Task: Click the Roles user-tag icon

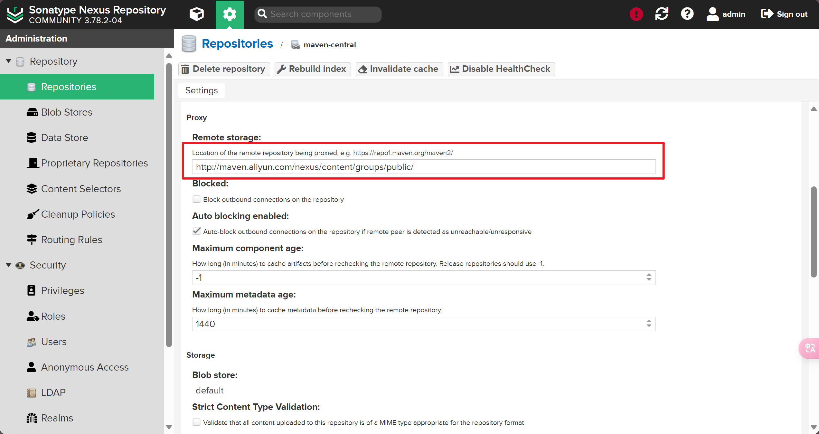Action: [33, 316]
